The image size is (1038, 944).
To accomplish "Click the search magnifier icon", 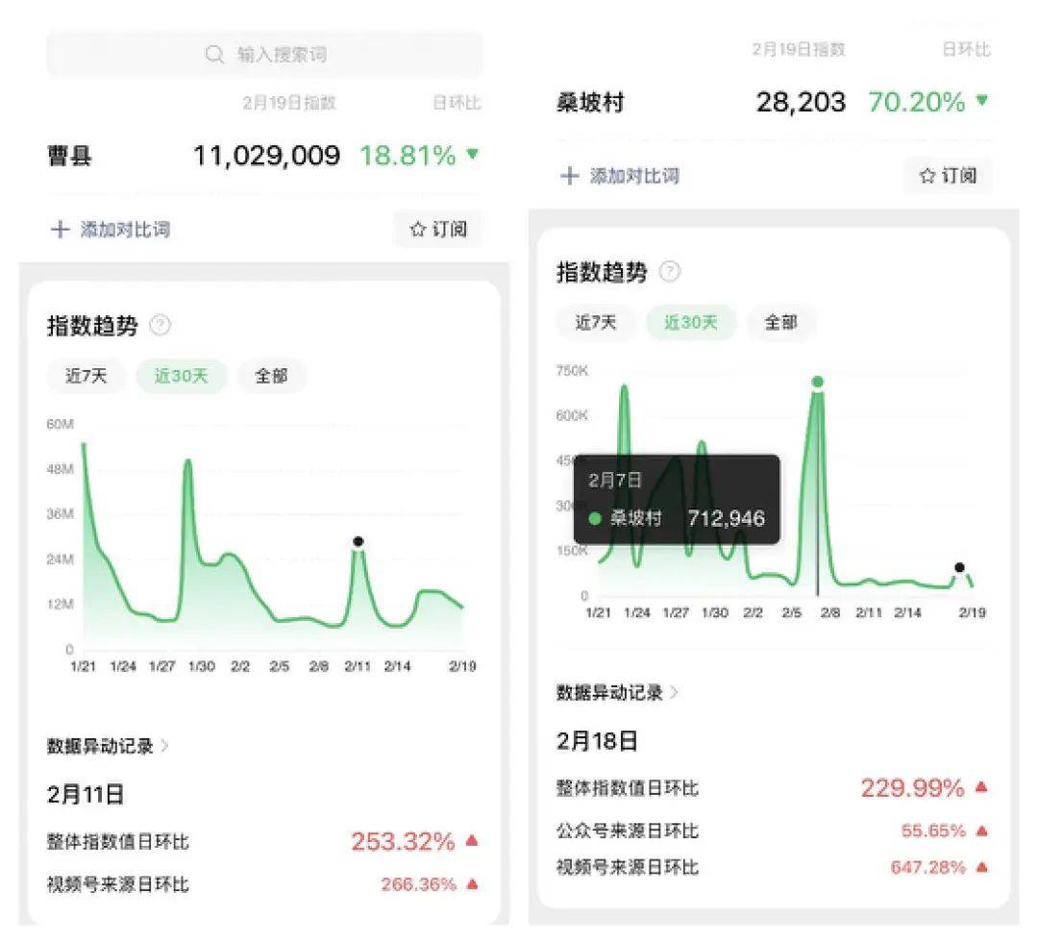I will pyautogui.click(x=215, y=55).
